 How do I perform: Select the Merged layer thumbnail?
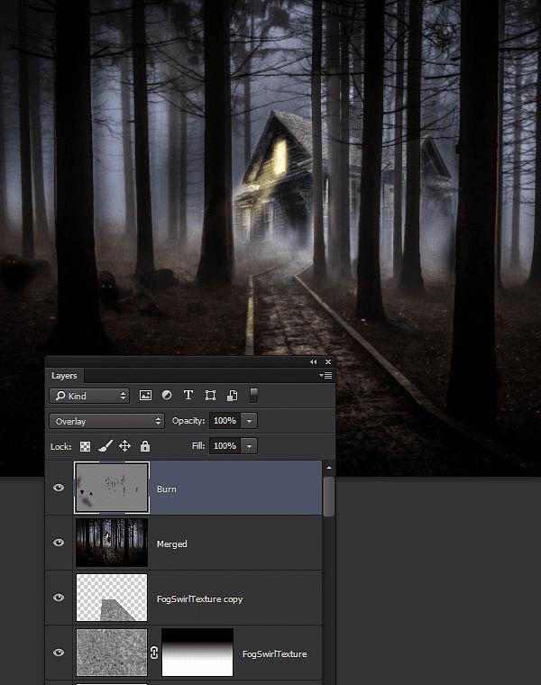(x=112, y=543)
